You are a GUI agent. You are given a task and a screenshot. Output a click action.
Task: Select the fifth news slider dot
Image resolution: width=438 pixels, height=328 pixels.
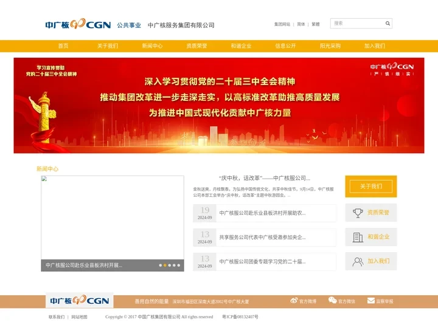[178, 265]
